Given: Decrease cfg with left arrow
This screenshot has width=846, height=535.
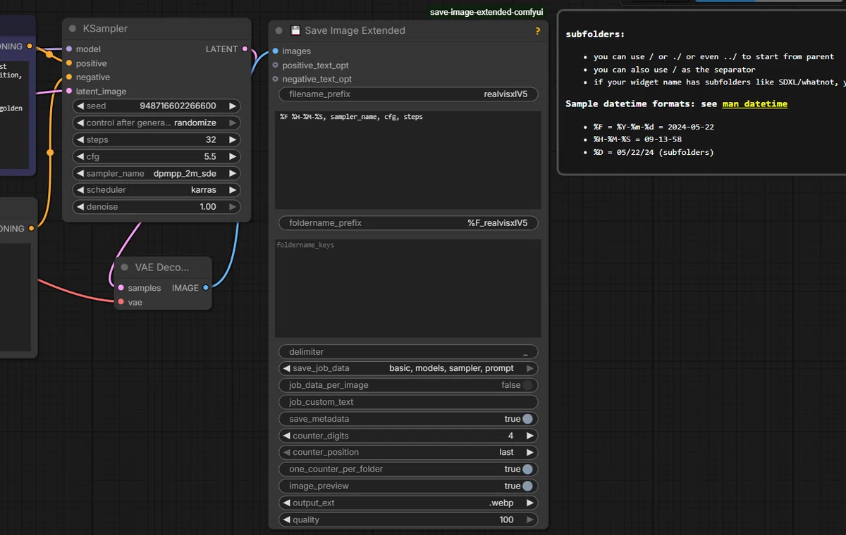Looking at the screenshot, I should 80,157.
